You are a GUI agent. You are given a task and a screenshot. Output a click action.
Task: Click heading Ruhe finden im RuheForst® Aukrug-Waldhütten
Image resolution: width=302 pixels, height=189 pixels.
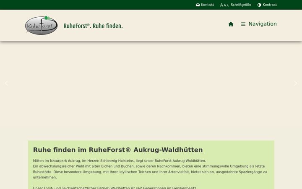pyautogui.click(x=118, y=150)
